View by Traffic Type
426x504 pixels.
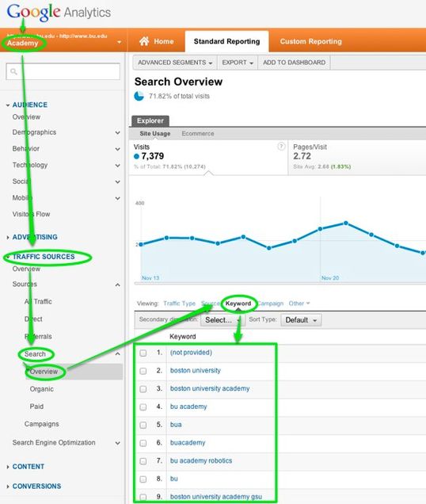(x=179, y=303)
